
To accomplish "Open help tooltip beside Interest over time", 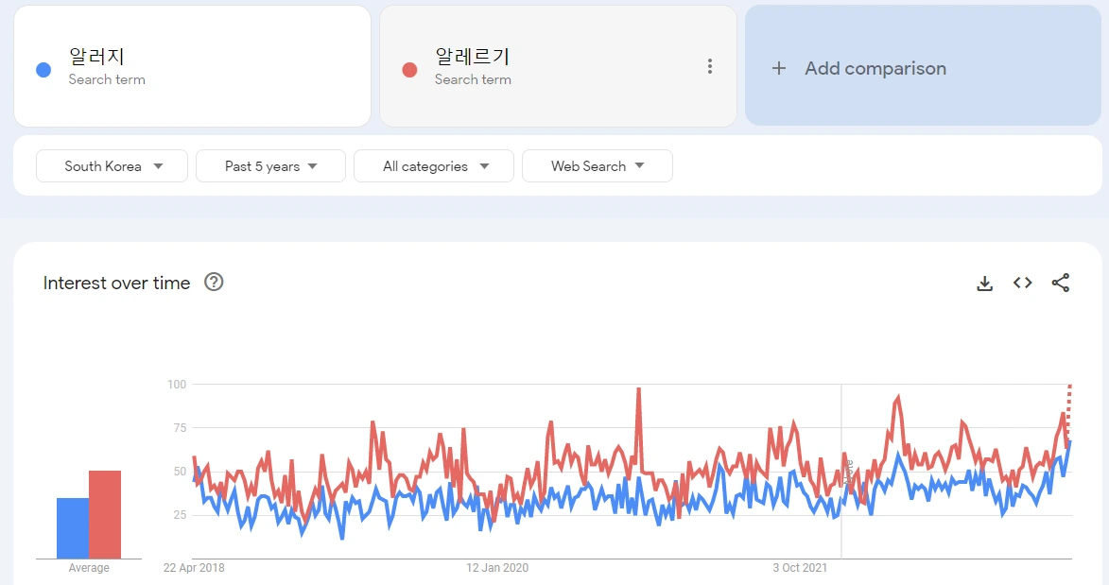I will 214,283.
